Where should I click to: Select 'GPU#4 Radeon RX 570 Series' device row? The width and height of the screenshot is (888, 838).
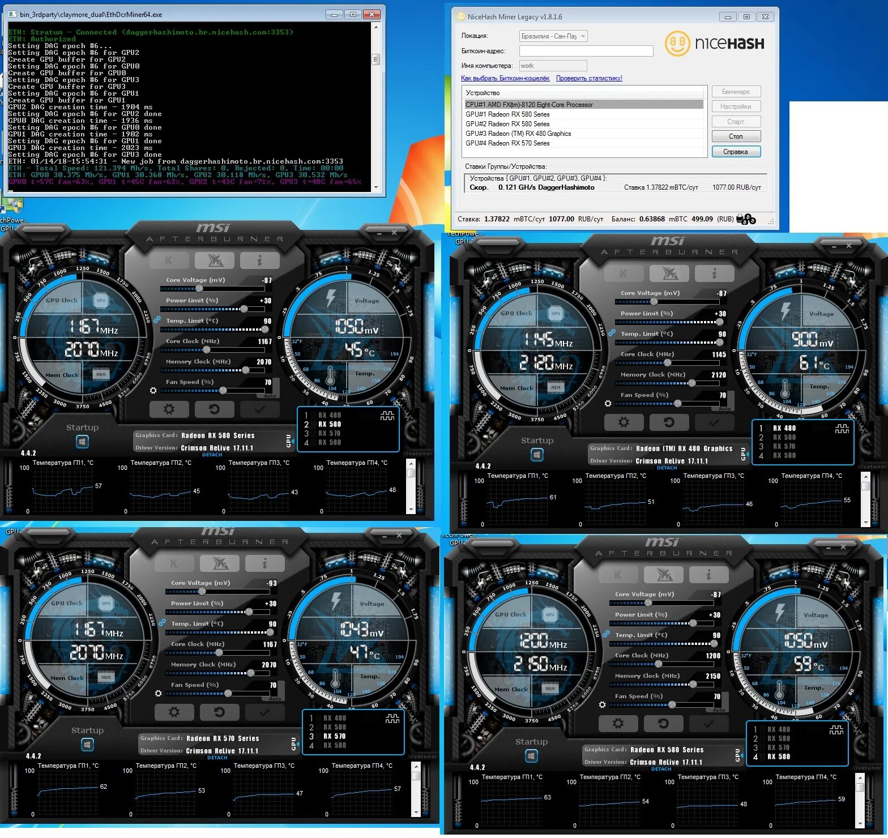tap(584, 143)
